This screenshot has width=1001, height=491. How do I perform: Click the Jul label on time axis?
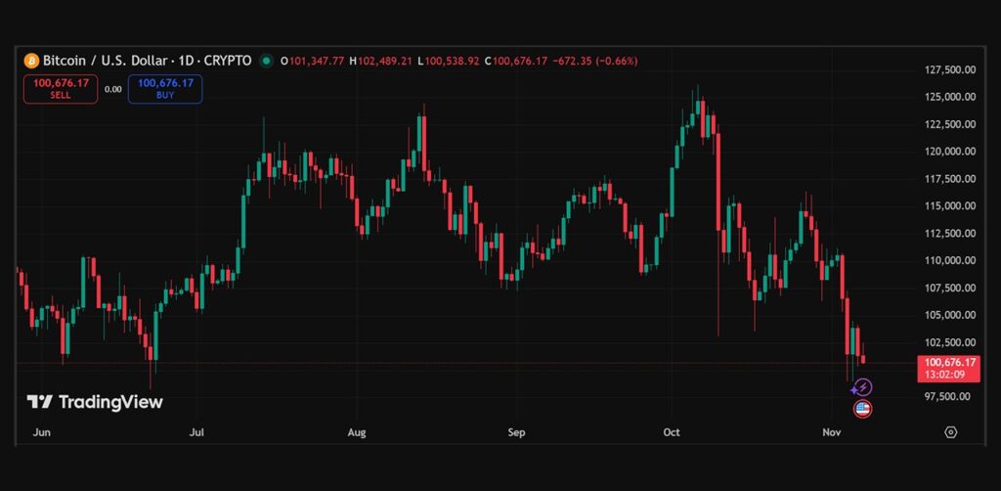coord(197,431)
